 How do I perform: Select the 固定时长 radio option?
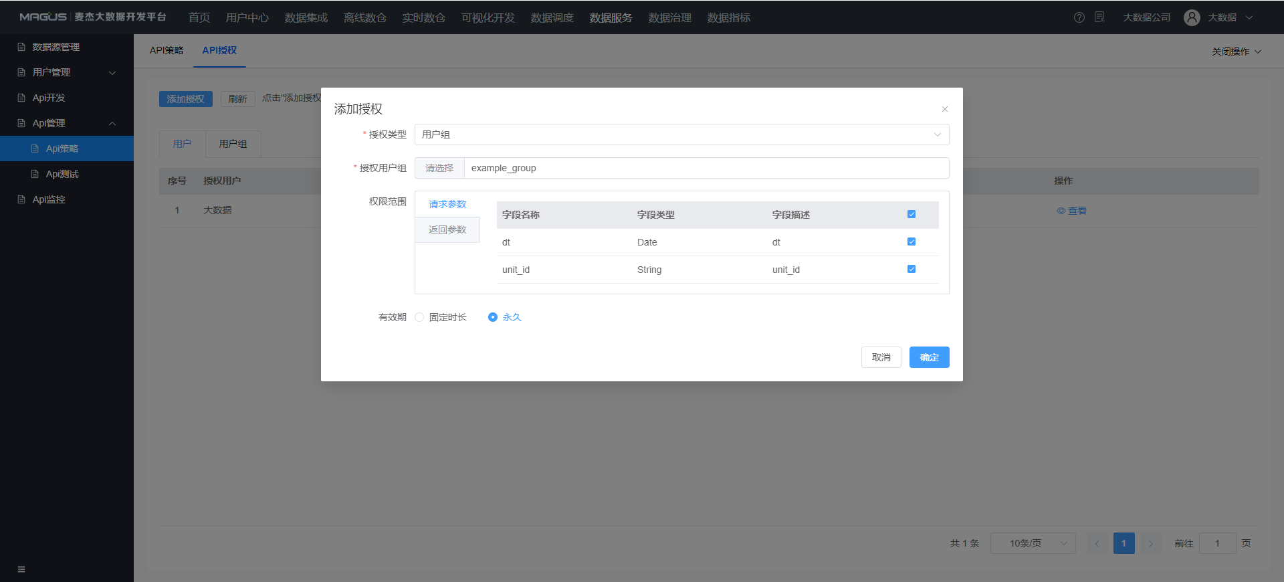[x=419, y=317]
